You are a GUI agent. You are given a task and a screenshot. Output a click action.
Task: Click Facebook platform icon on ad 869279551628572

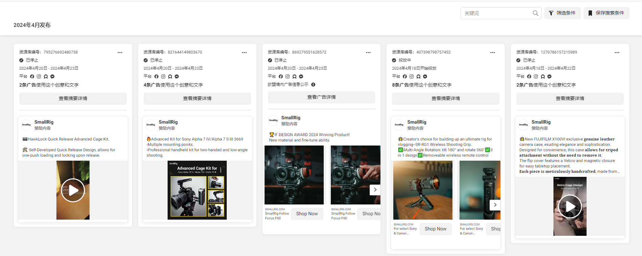[x=281, y=76]
